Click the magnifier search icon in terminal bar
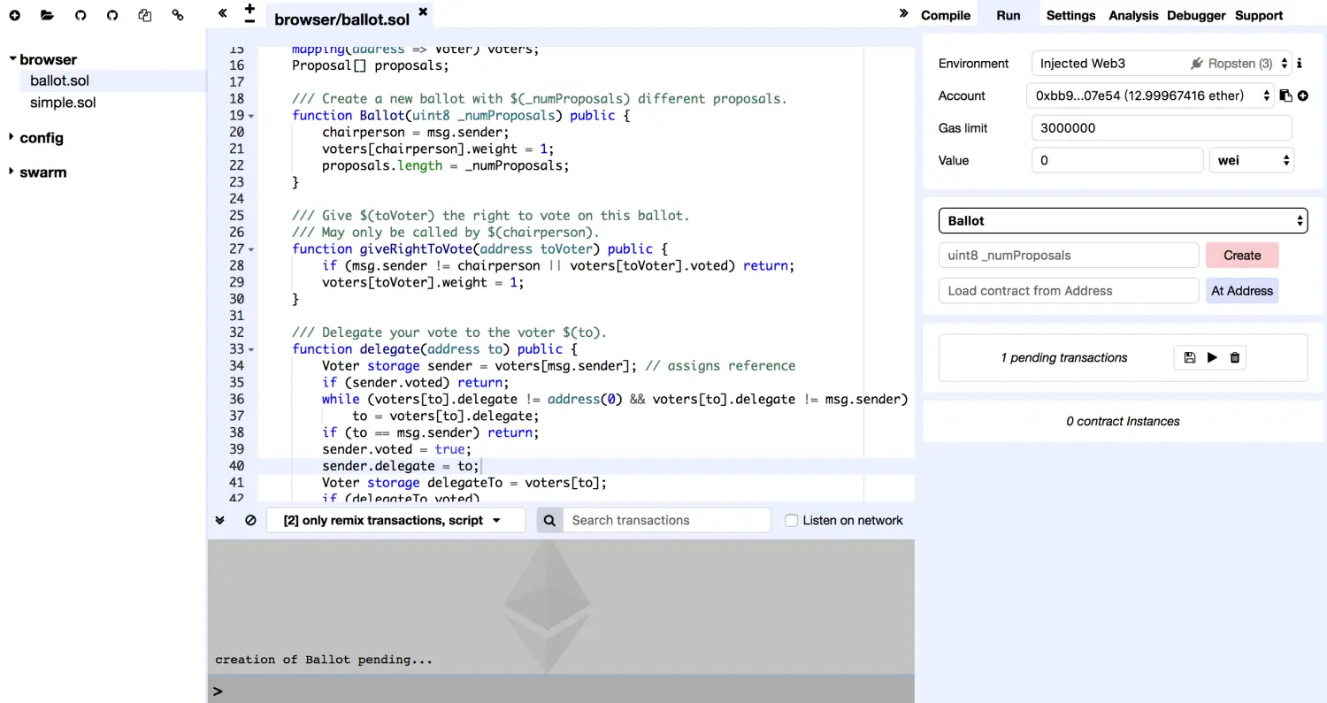This screenshot has width=1327, height=703. pyautogui.click(x=549, y=520)
